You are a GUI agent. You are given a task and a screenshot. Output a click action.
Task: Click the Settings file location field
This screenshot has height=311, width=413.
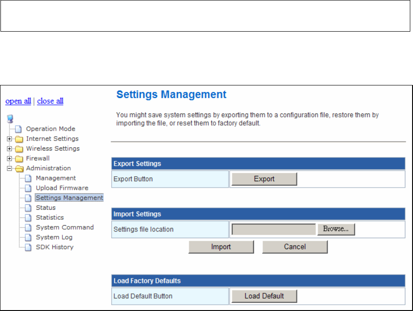click(x=274, y=229)
